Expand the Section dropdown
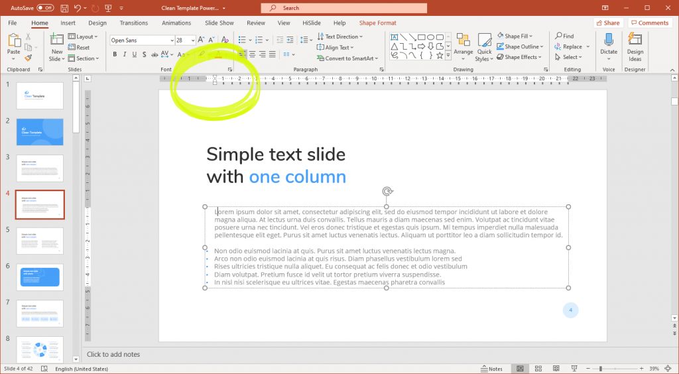The height and width of the screenshot is (374, 679). 84,58
